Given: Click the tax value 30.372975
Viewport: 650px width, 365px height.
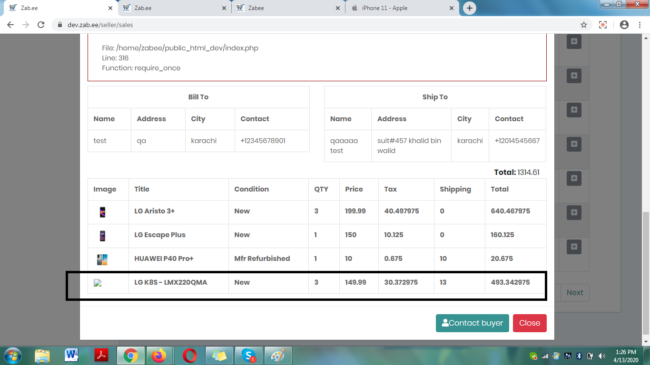Looking at the screenshot, I should tap(401, 282).
